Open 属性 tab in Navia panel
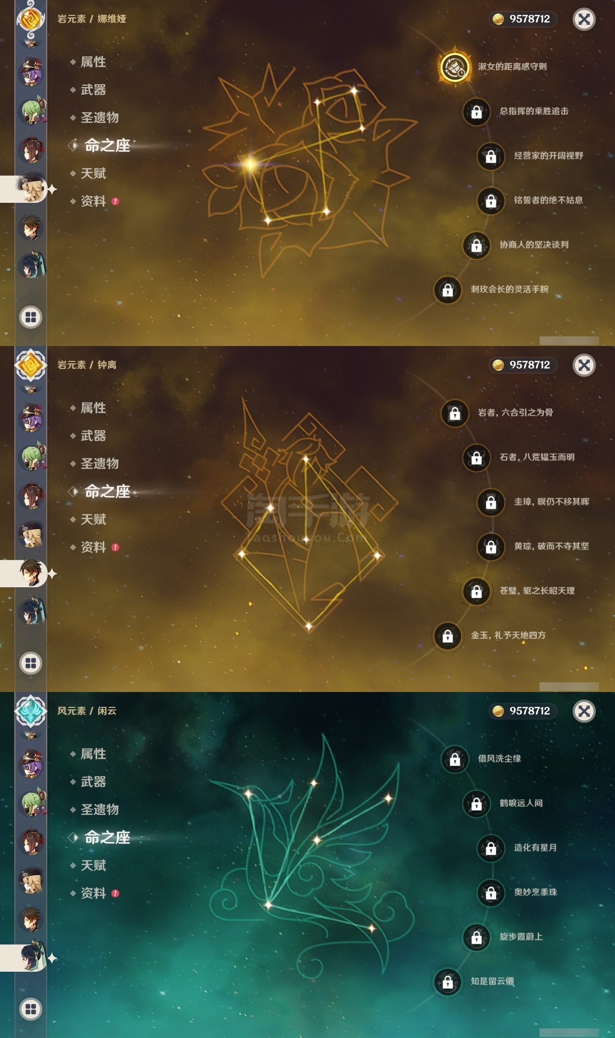 point(93,62)
